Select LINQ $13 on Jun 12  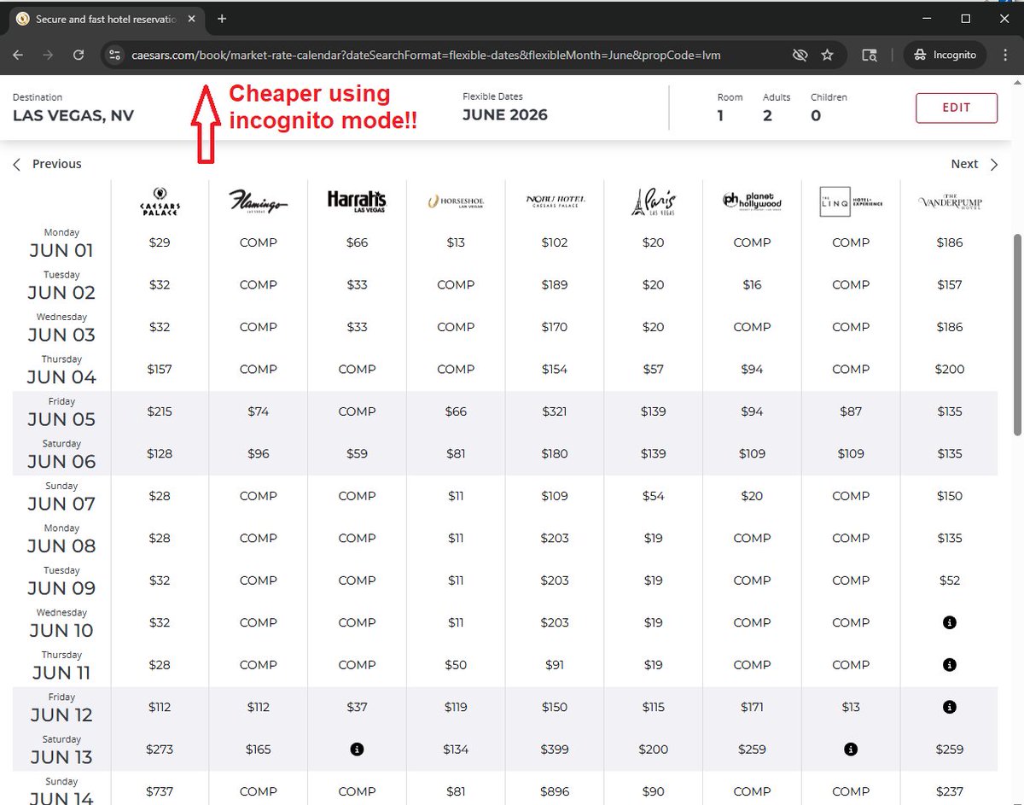tap(851, 707)
